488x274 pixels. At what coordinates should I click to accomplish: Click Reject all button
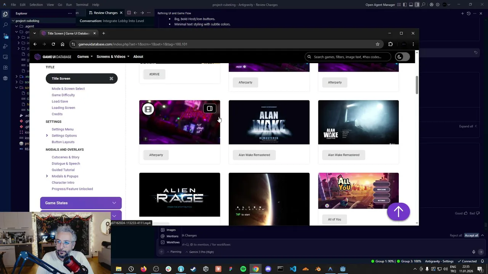[x=456, y=236]
